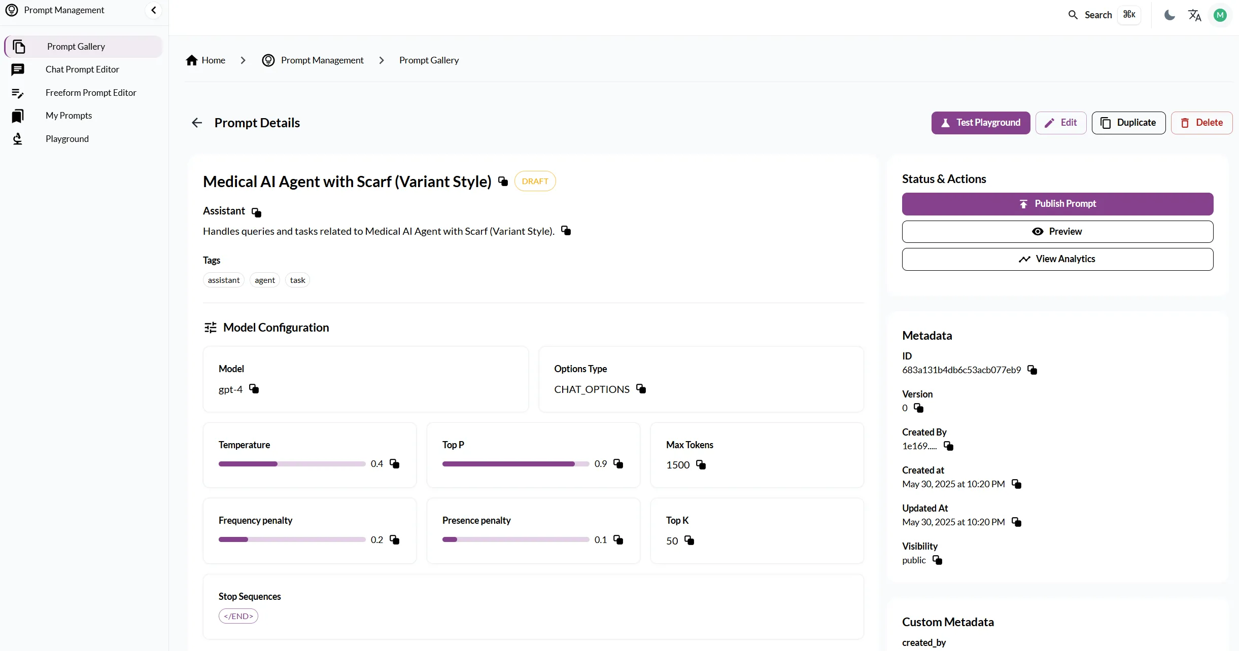Screen dimensions: 1239x651
Task: Click the Frequency penalty slider bar
Action: tap(292, 539)
